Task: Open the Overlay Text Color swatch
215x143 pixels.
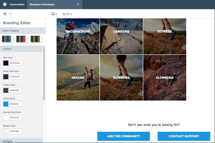Action: [x=6, y=118]
